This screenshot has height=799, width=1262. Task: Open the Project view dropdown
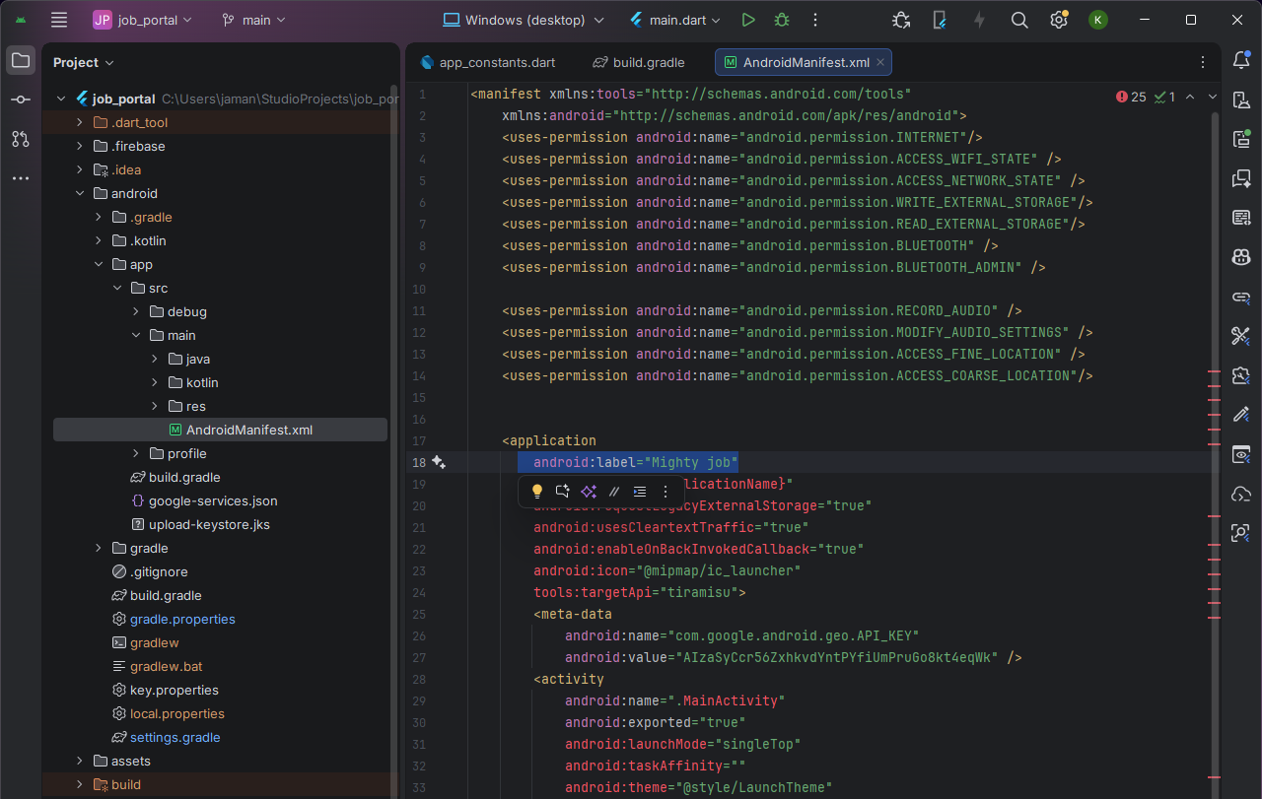pyautogui.click(x=83, y=62)
